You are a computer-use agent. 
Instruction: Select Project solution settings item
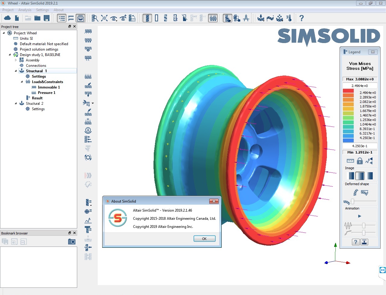click(39, 49)
